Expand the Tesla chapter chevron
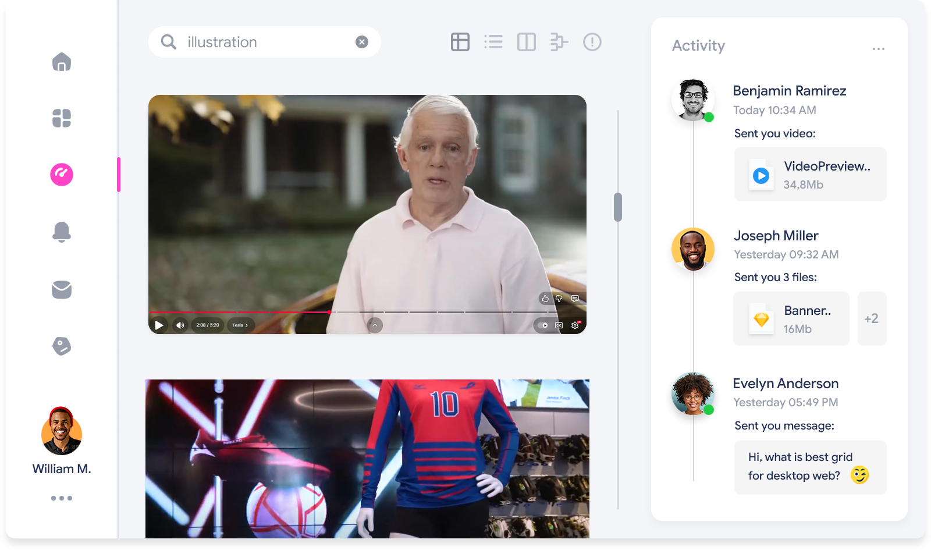The height and width of the screenshot is (550, 931). (240, 325)
